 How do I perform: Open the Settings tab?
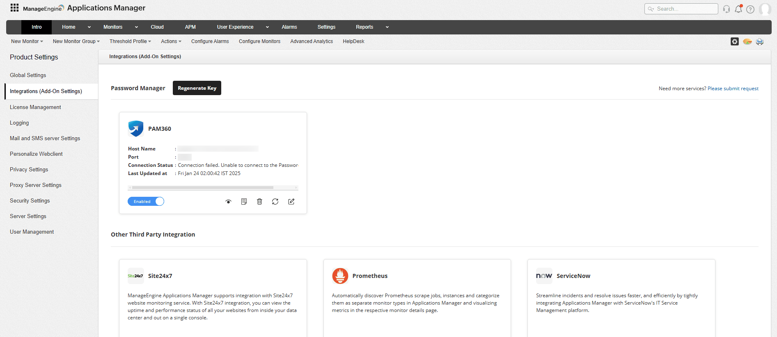pos(326,27)
